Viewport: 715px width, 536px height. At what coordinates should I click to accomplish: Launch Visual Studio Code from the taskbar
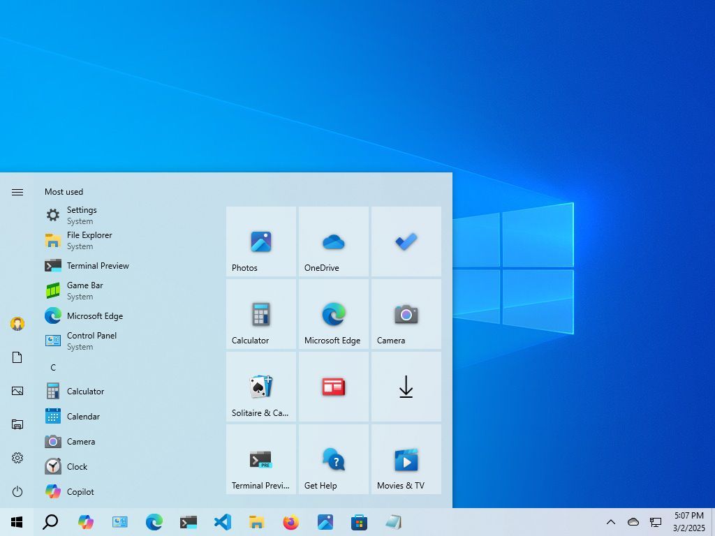(222, 521)
